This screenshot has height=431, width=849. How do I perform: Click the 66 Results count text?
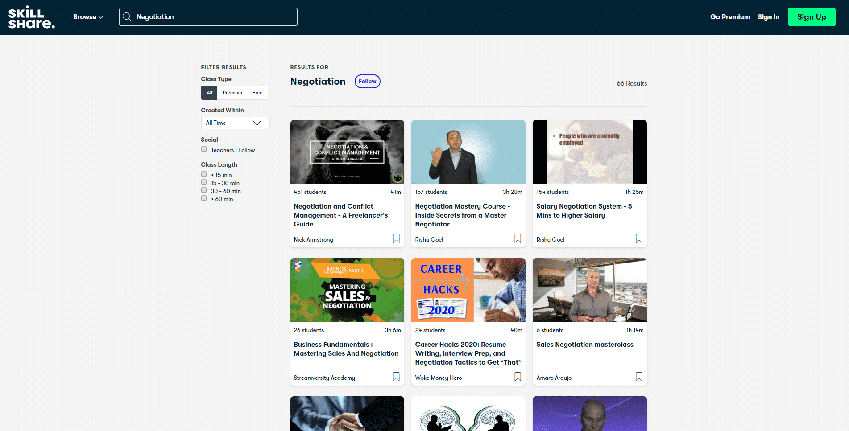(x=632, y=83)
